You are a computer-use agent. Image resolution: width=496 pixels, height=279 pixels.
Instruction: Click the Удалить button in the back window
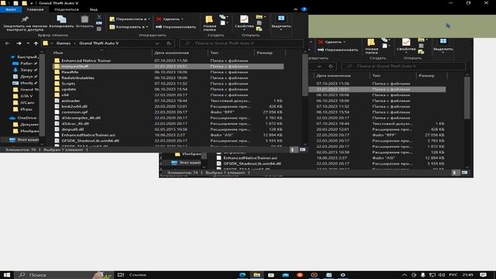click(332, 42)
